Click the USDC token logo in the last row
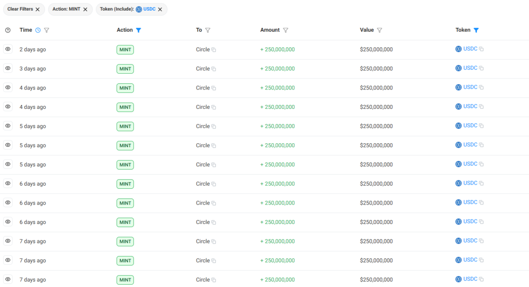The image size is (529, 287). click(x=458, y=279)
